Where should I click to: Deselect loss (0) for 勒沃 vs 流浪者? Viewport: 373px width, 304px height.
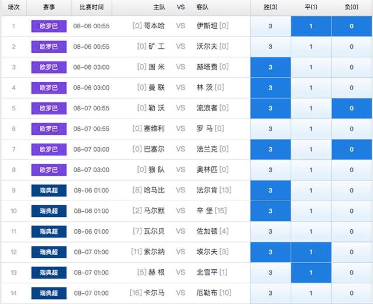pos(352,108)
